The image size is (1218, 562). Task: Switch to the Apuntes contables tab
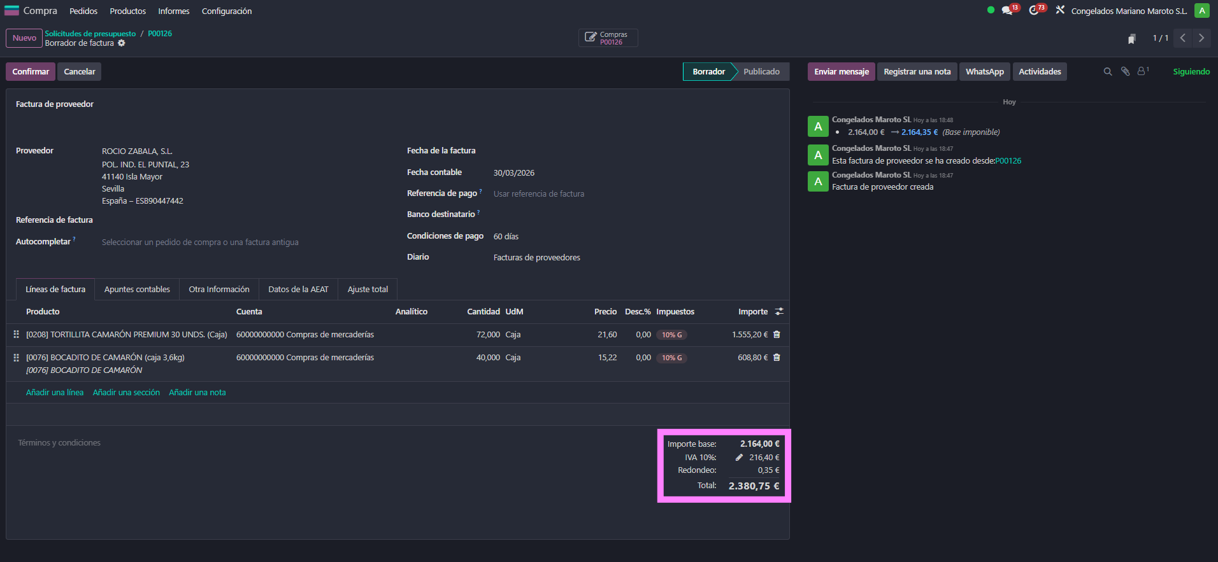click(137, 290)
